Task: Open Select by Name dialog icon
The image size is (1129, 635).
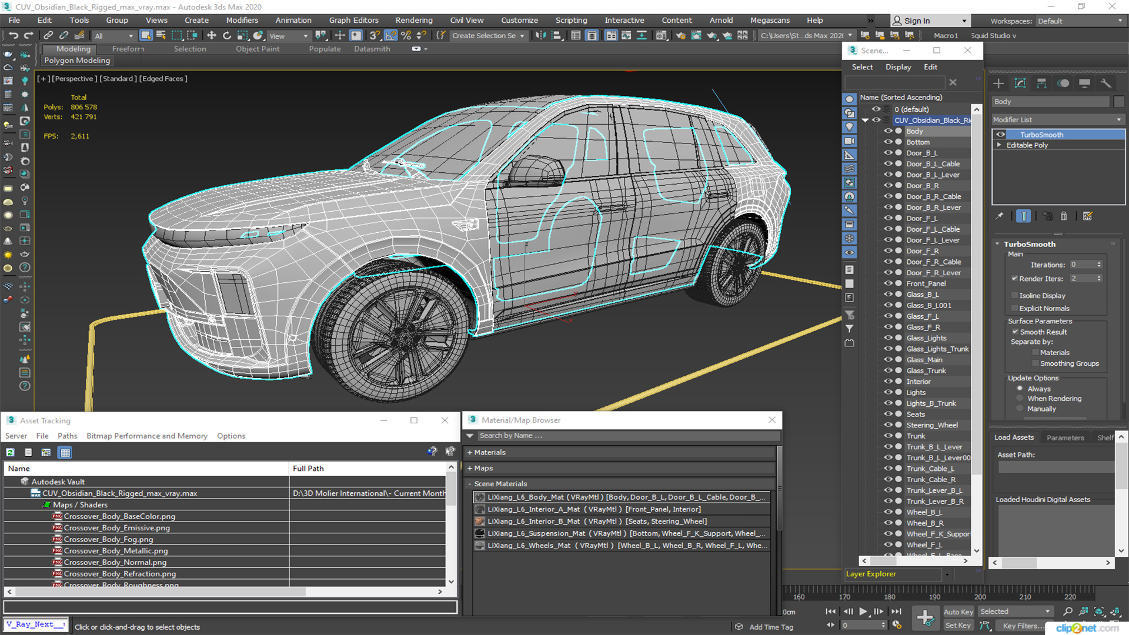Action: [161, 36]
